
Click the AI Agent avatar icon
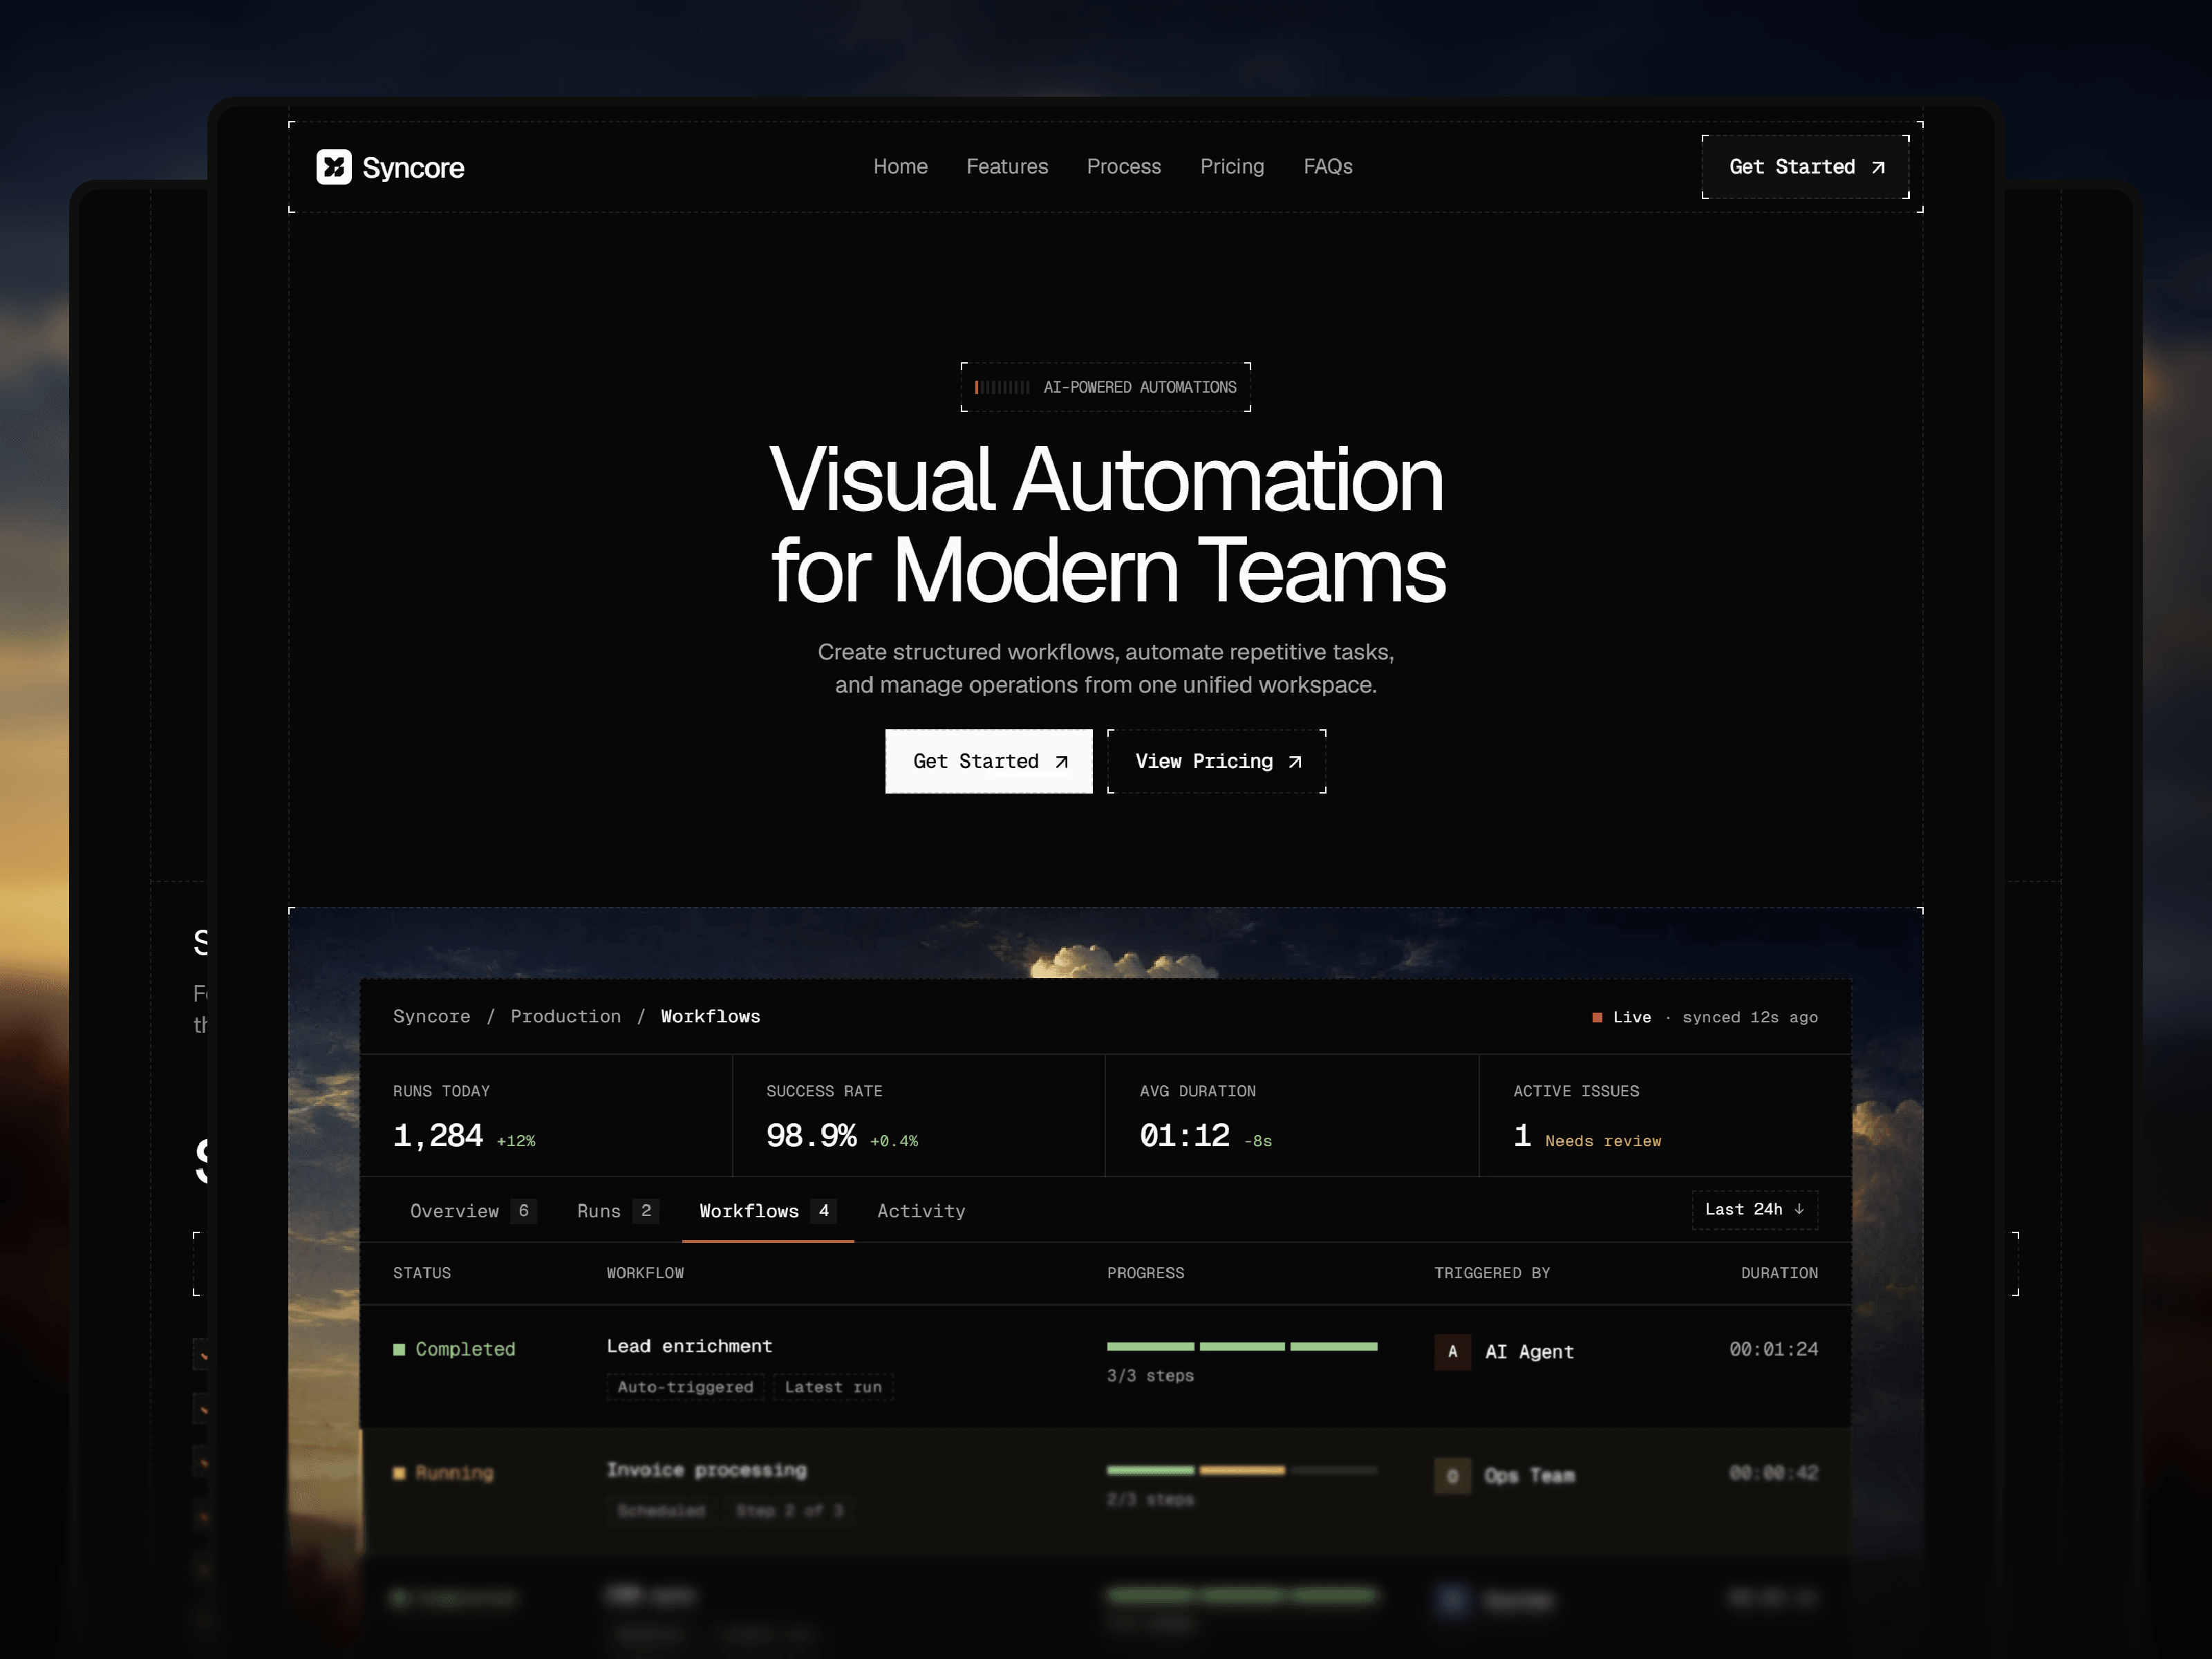tap(1452, 1352)
